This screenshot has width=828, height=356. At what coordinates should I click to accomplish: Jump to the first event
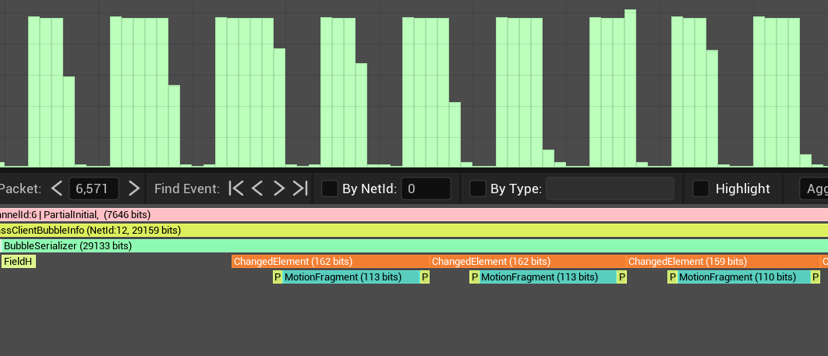236,189
